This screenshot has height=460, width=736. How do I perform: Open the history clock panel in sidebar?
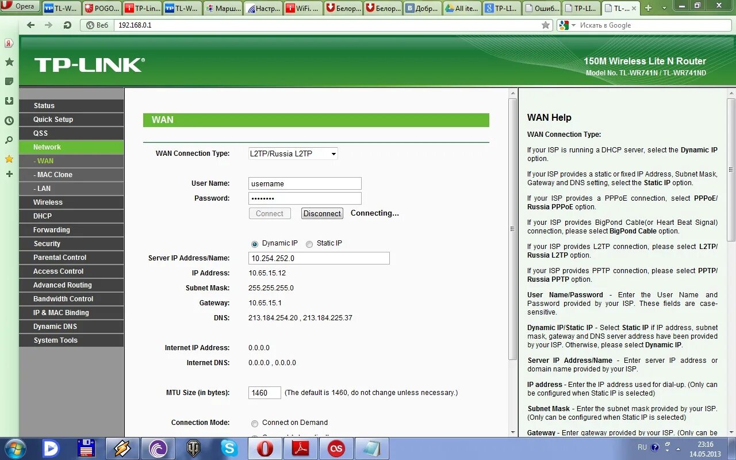[x=9, y=121]
